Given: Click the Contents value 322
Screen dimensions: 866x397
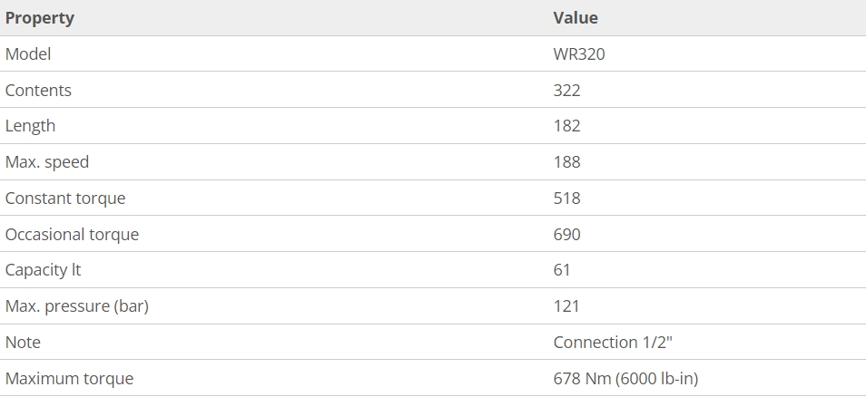Looking at the screenshot, I should click(566, 91).
